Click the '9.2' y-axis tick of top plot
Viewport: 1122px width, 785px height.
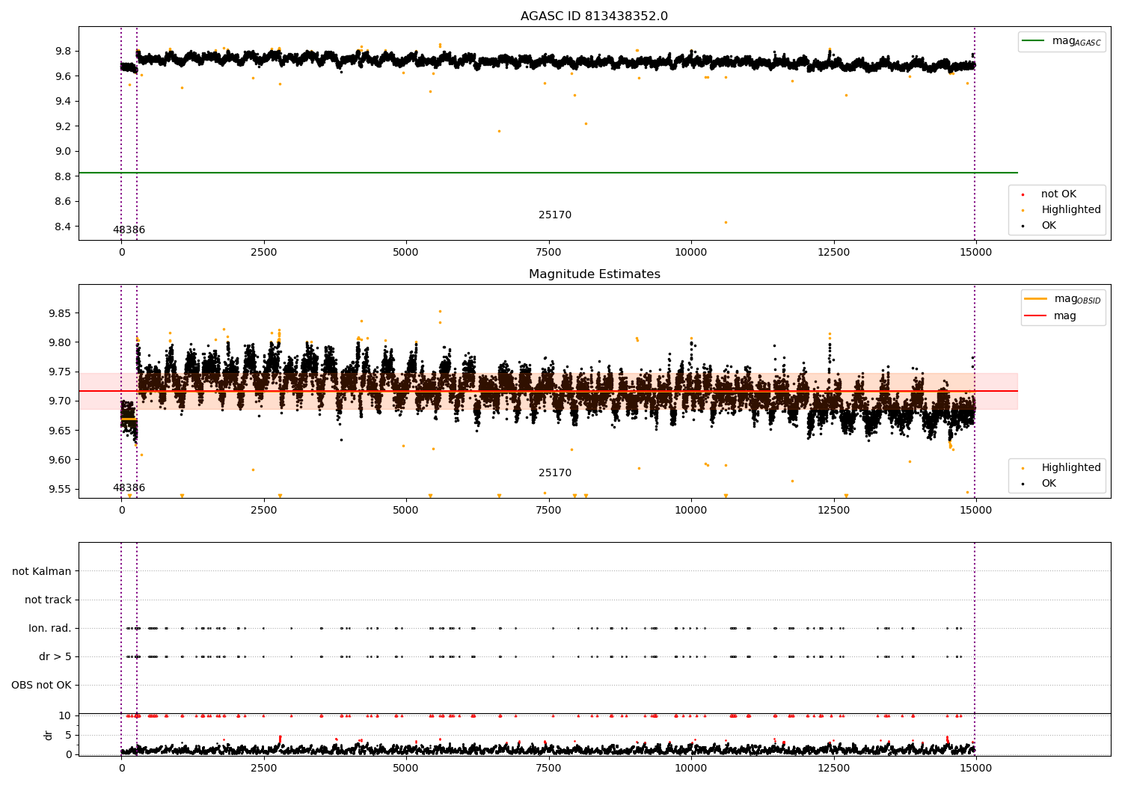(x=64, y=126)
